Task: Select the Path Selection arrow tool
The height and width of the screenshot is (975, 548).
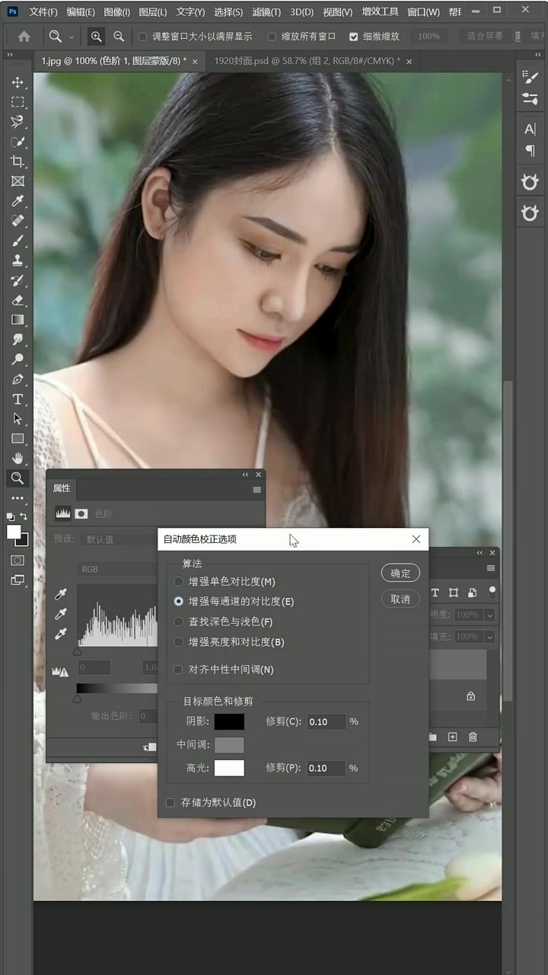Action: (18, 419)
